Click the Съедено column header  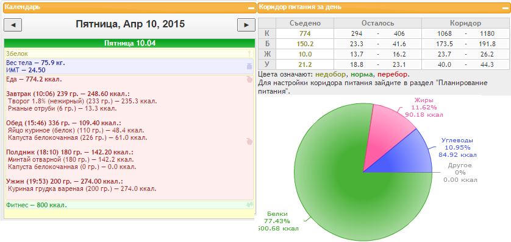click(x=305, y=23)
